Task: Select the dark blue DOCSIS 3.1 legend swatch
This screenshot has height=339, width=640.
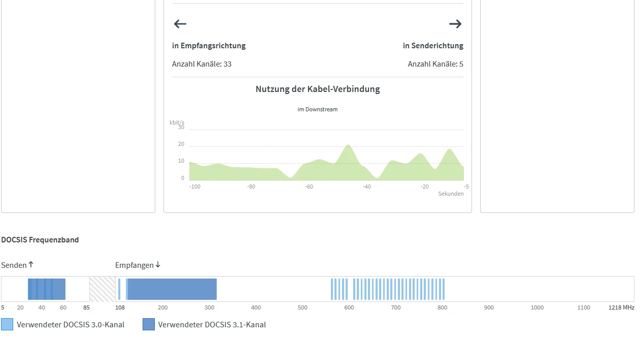Action: (x=149, y=324)
